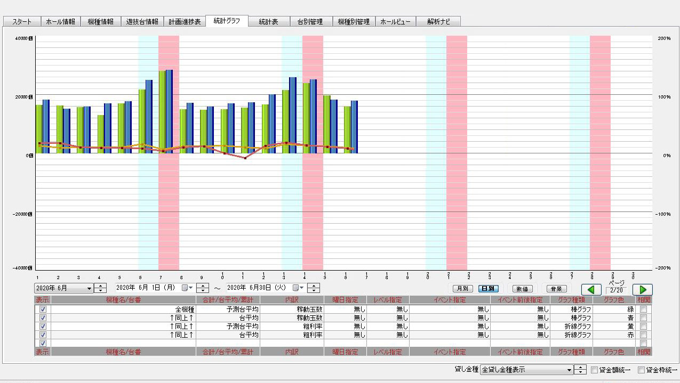Open calendar picker for end date 6月30日

coord(298,288)
